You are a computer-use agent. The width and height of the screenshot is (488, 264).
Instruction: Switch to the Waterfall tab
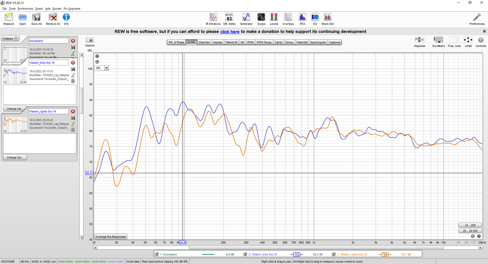pos(302,42)
